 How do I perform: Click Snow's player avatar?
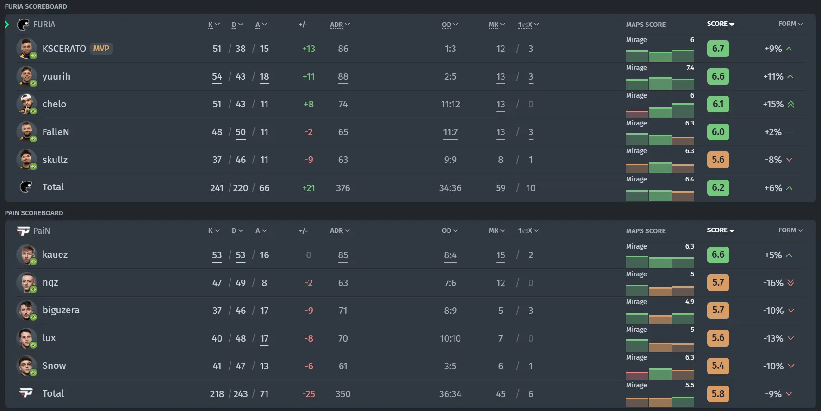point(26,366)
